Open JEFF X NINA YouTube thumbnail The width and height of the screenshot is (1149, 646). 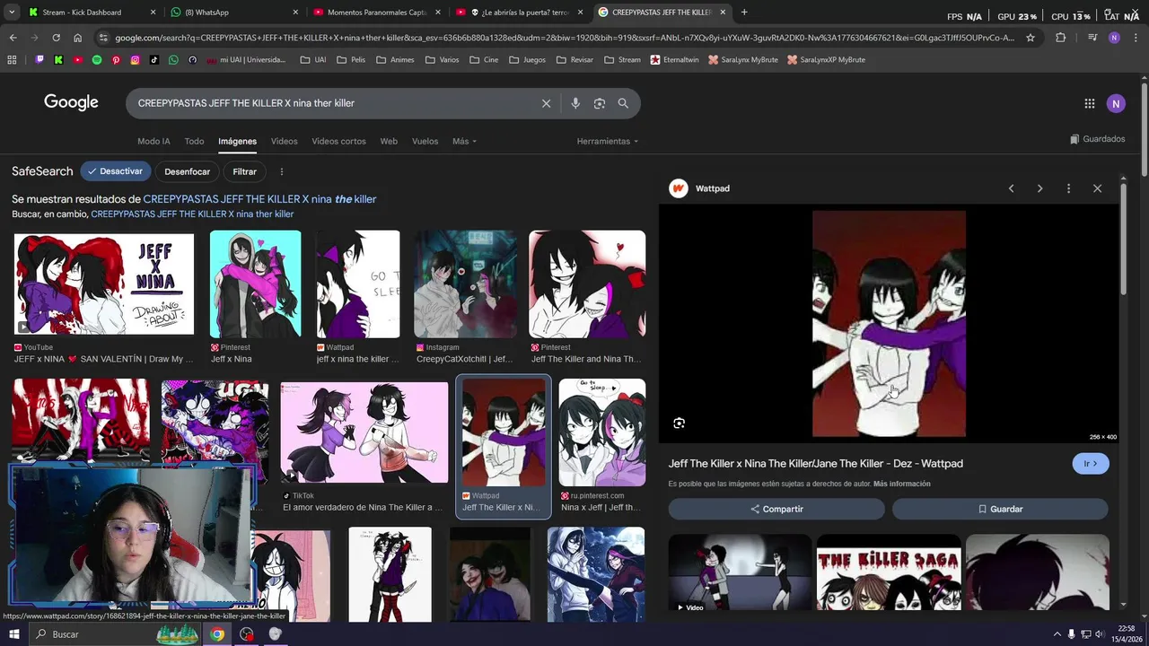103,284
